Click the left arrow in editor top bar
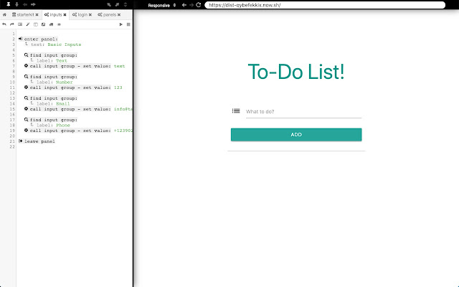This screenshot has width=459, height=287. click(25, 4)
